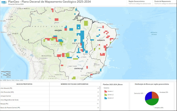Click the Cenário 1 red legend swatch
Screen dimensions: 177x111
[x=106, y=91]
